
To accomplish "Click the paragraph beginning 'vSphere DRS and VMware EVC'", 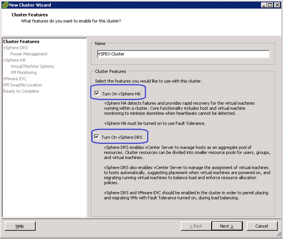I will [186, 195].
